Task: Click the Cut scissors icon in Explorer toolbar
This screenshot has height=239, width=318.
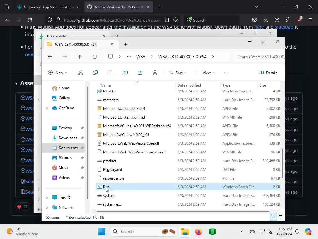Action: tap(80, 73)
